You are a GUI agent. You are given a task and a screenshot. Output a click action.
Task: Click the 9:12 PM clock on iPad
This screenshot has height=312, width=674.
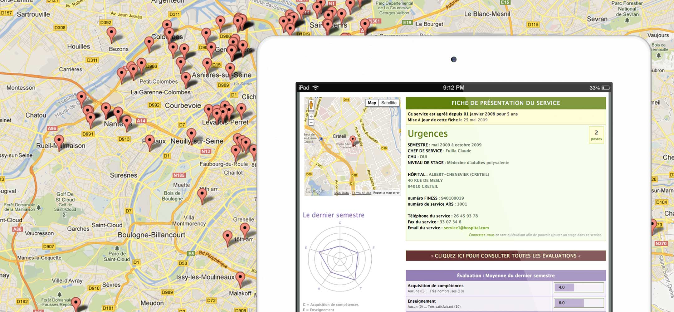click(454, 88)
